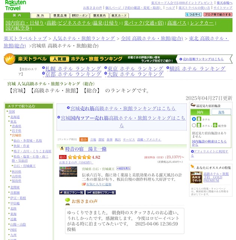Select 全国 in area filter tree
236x240 pixels.
pyautogui.click(x=12, y=112)
